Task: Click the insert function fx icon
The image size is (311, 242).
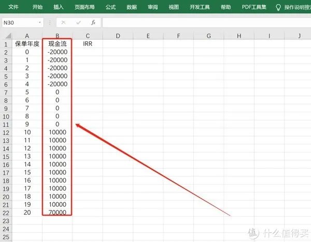Action: tap(93, 23)
